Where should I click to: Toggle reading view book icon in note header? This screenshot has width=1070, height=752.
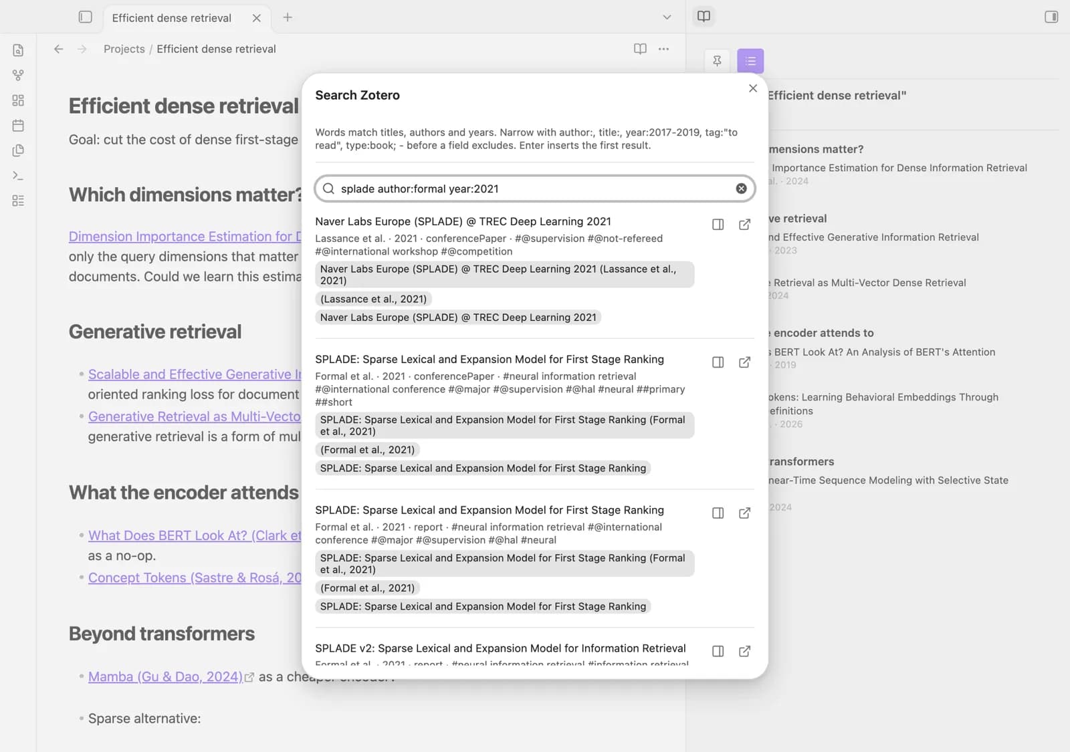[x=640, y=49]
